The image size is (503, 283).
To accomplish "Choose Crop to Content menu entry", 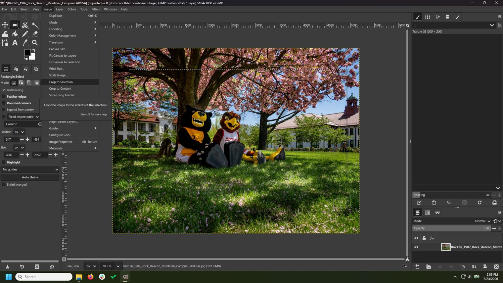I will coord(70,89).
